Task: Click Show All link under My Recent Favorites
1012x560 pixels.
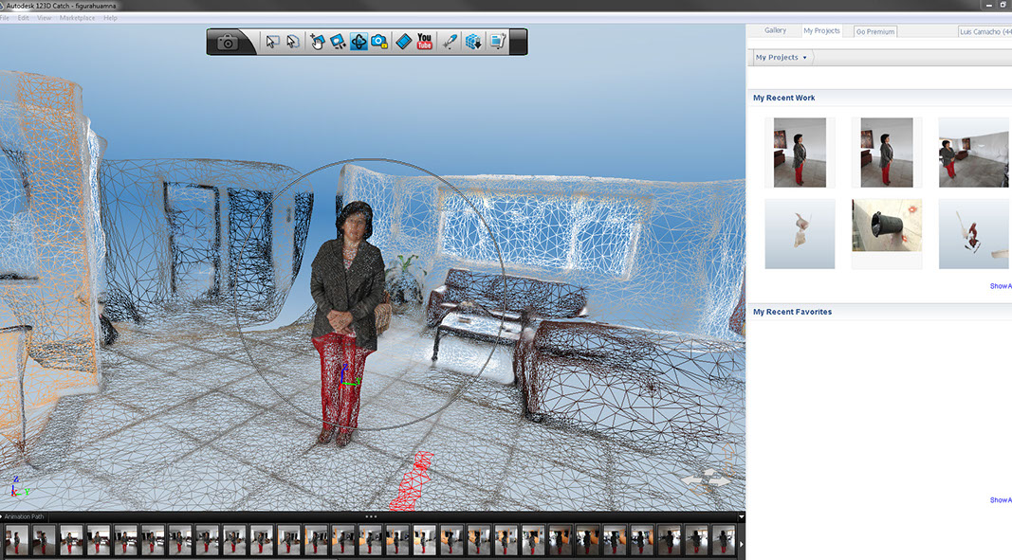Action: point(1001,500)
